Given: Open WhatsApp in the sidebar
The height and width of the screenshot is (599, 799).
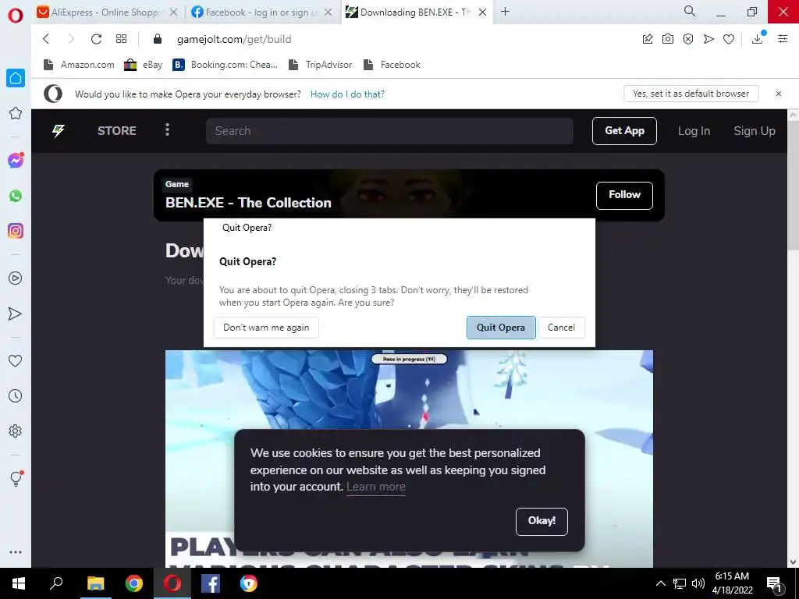Looking at the screenshot, I should point(16,196).
